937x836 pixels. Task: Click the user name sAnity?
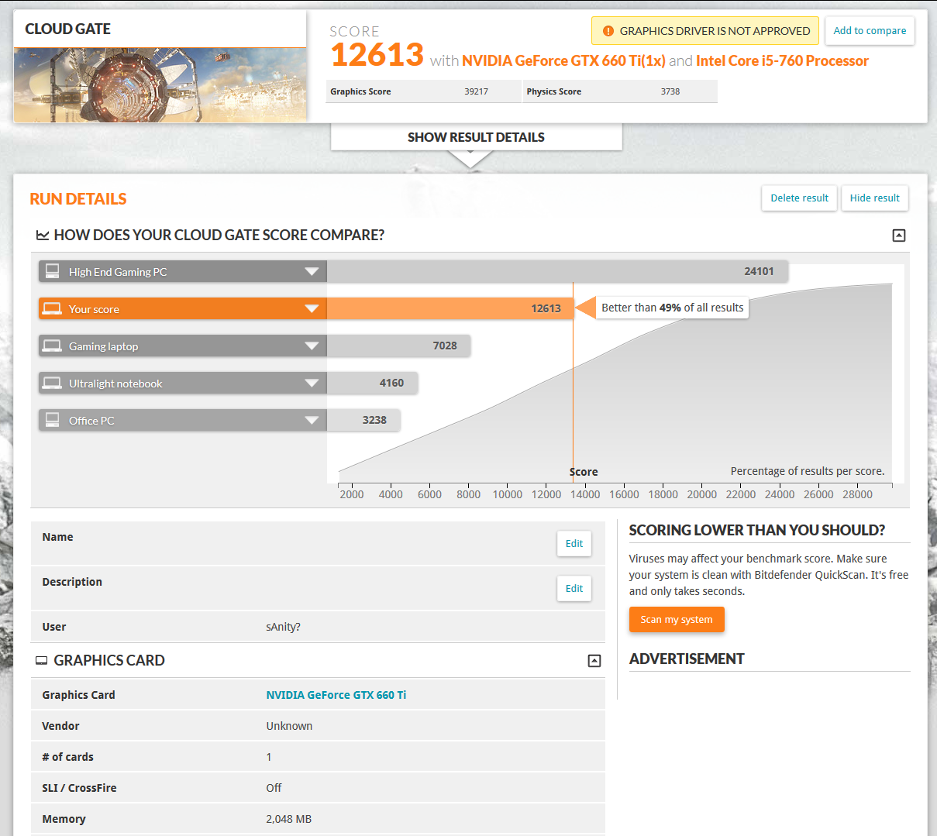pos(283,627)
